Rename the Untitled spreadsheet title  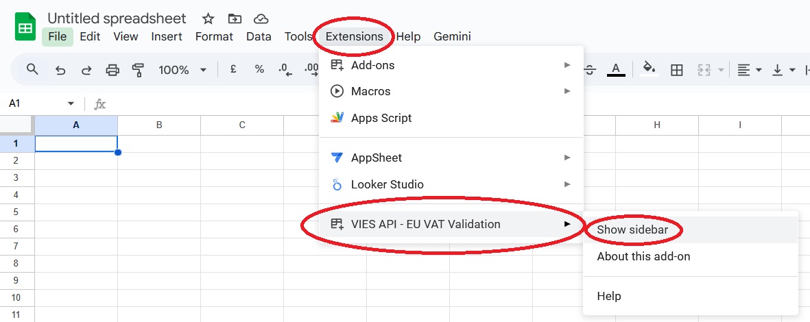pos(117,18)
